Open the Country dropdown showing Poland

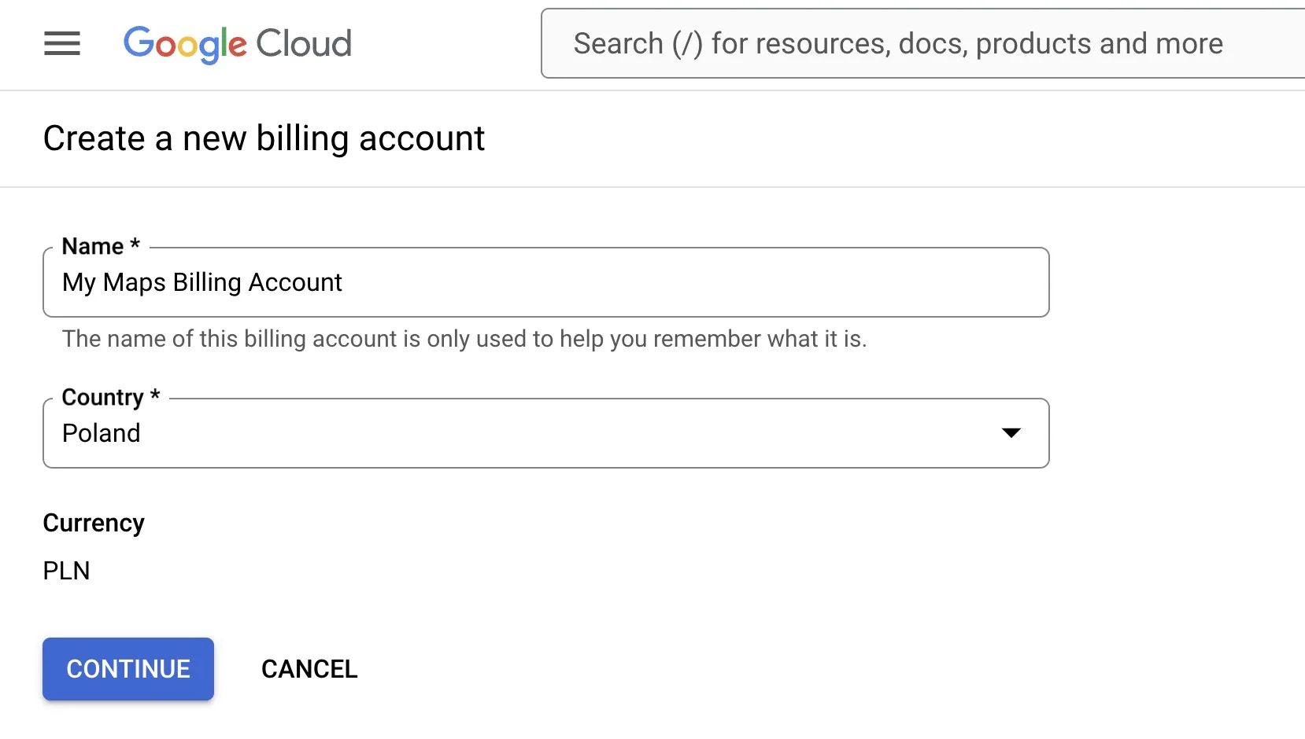[546, 433]
